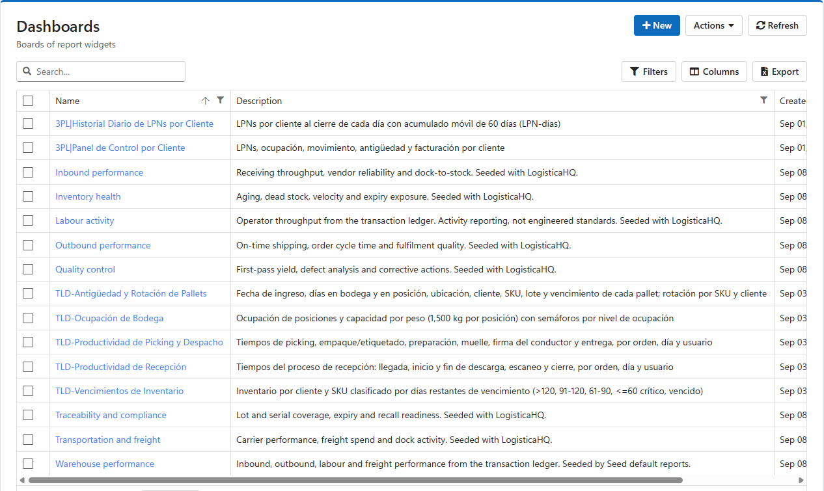Open the Inventory health dashboard
Screen dimensions: 824x491
[88, 196]
